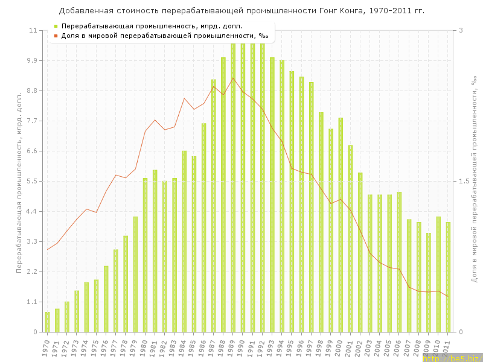This screenshot has width=483, height=362.
Task: Click the green bar for 1993
Action: [272, 194]
